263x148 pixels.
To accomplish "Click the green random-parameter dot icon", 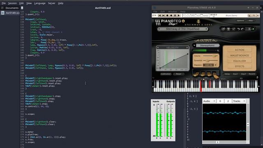I will [253, 29].
